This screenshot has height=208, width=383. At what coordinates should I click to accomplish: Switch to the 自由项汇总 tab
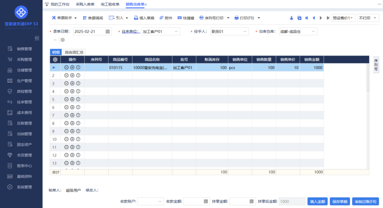pyautogui.click(x=74, y=52)
